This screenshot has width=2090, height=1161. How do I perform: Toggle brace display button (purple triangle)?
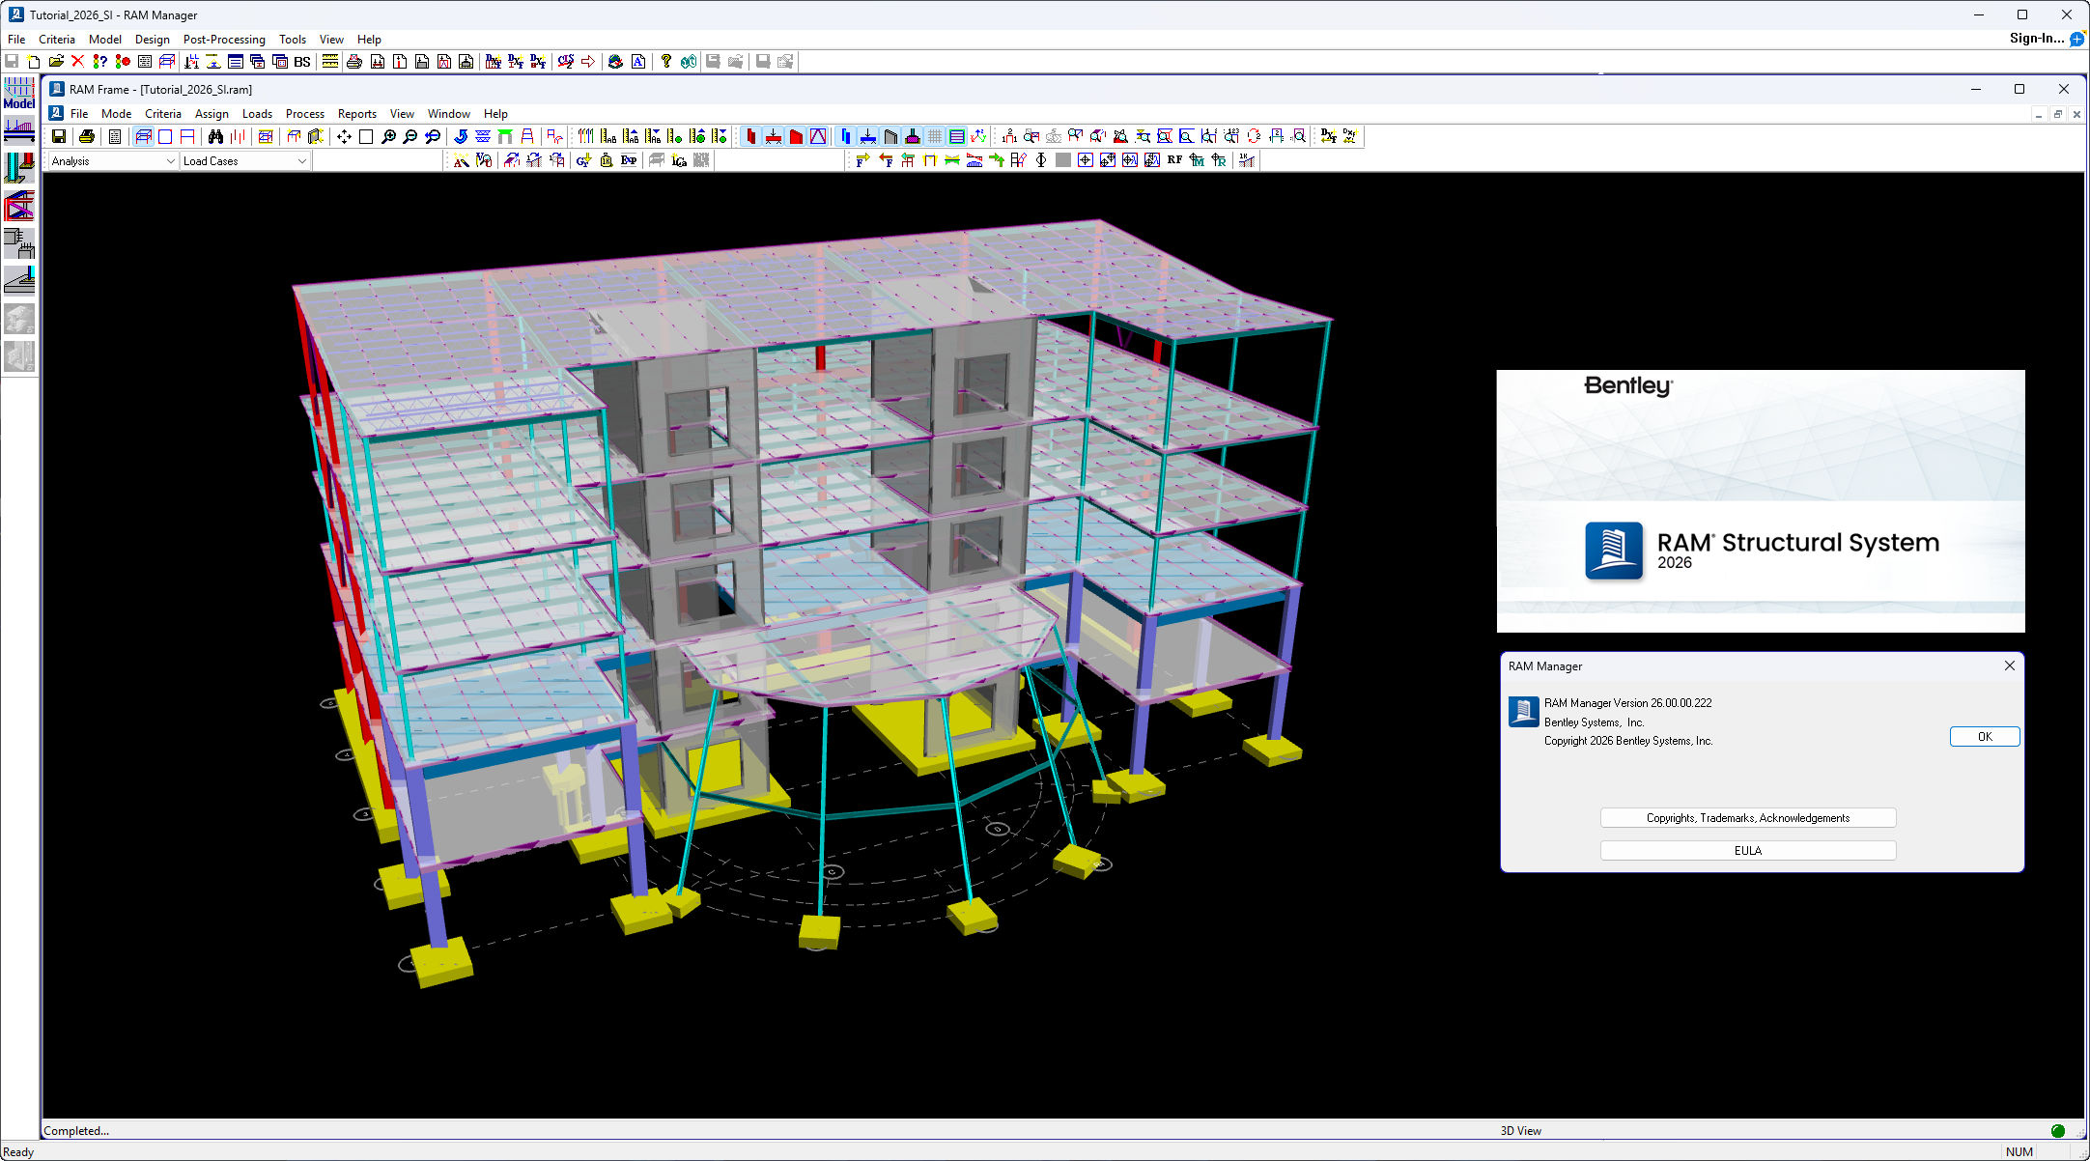pyautogui.click(x=818, y=136)
